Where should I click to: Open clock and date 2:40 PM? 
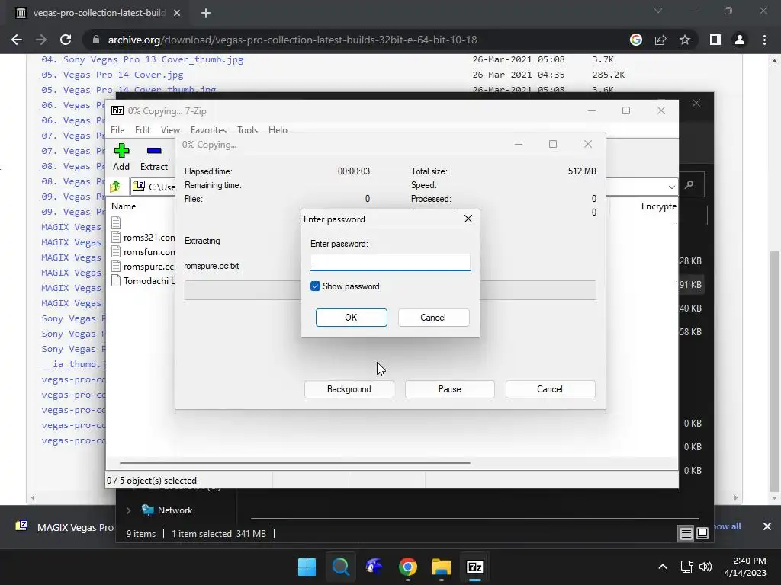(745, 567)
